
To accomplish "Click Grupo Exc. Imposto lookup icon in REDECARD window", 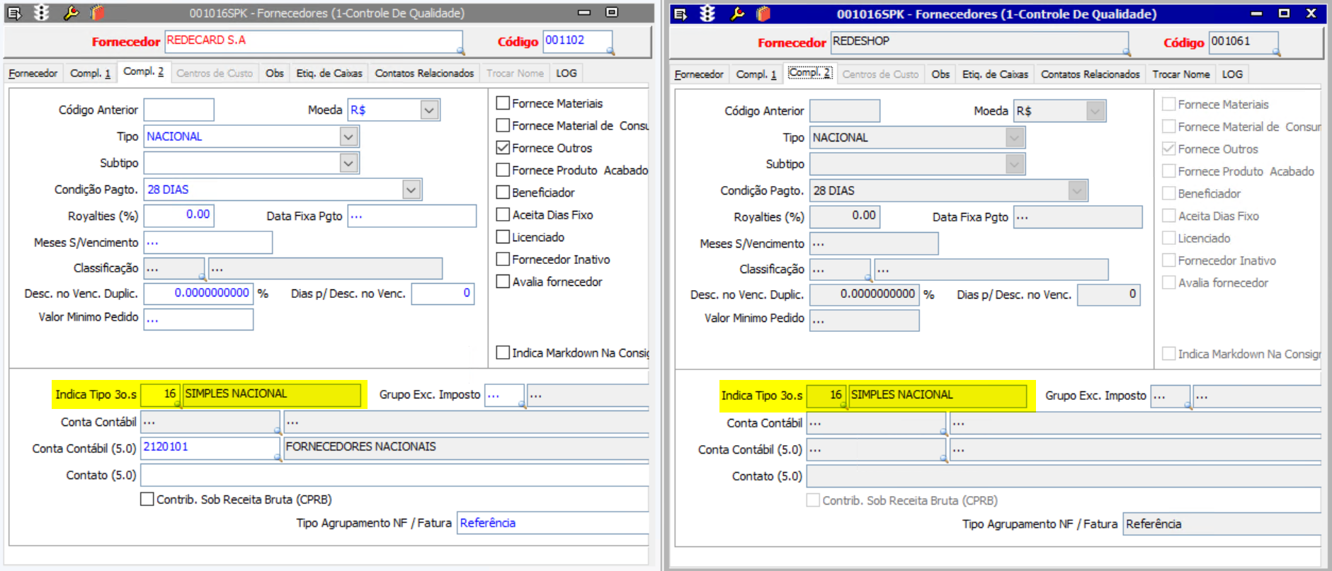I will (522, 404).
